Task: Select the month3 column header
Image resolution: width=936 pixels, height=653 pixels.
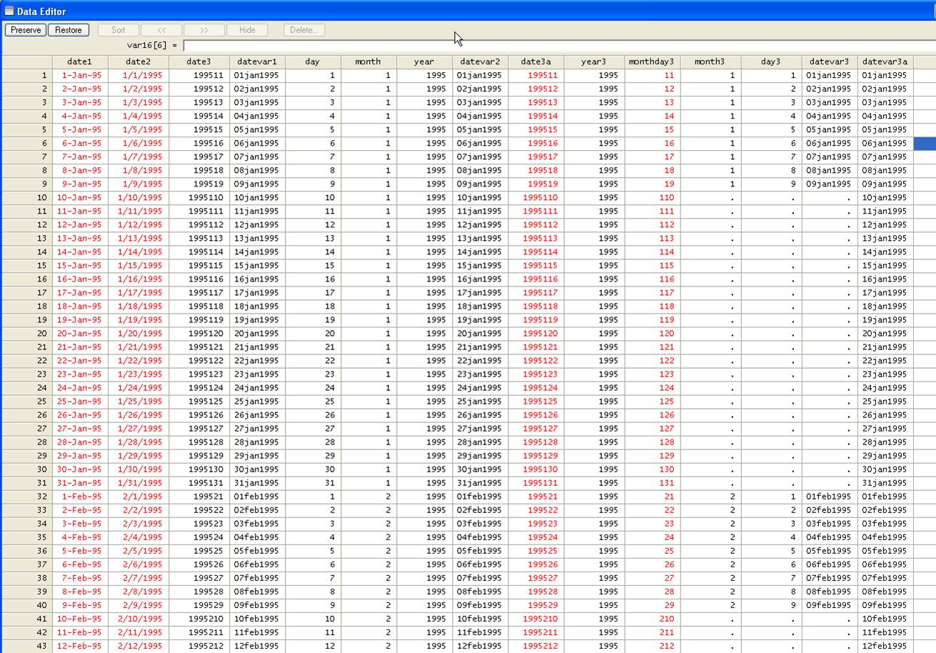Action: pyautogui.click(x=710, y=61)
